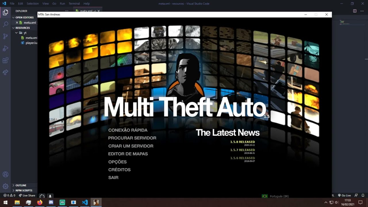Click the microphone overlay icon

[x=50, y=196]
